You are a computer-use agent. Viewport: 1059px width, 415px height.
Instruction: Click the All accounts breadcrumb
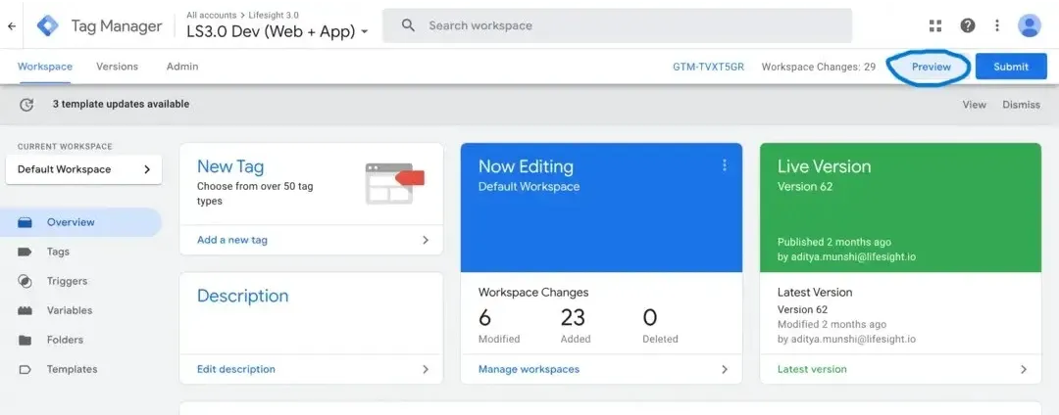212,15
